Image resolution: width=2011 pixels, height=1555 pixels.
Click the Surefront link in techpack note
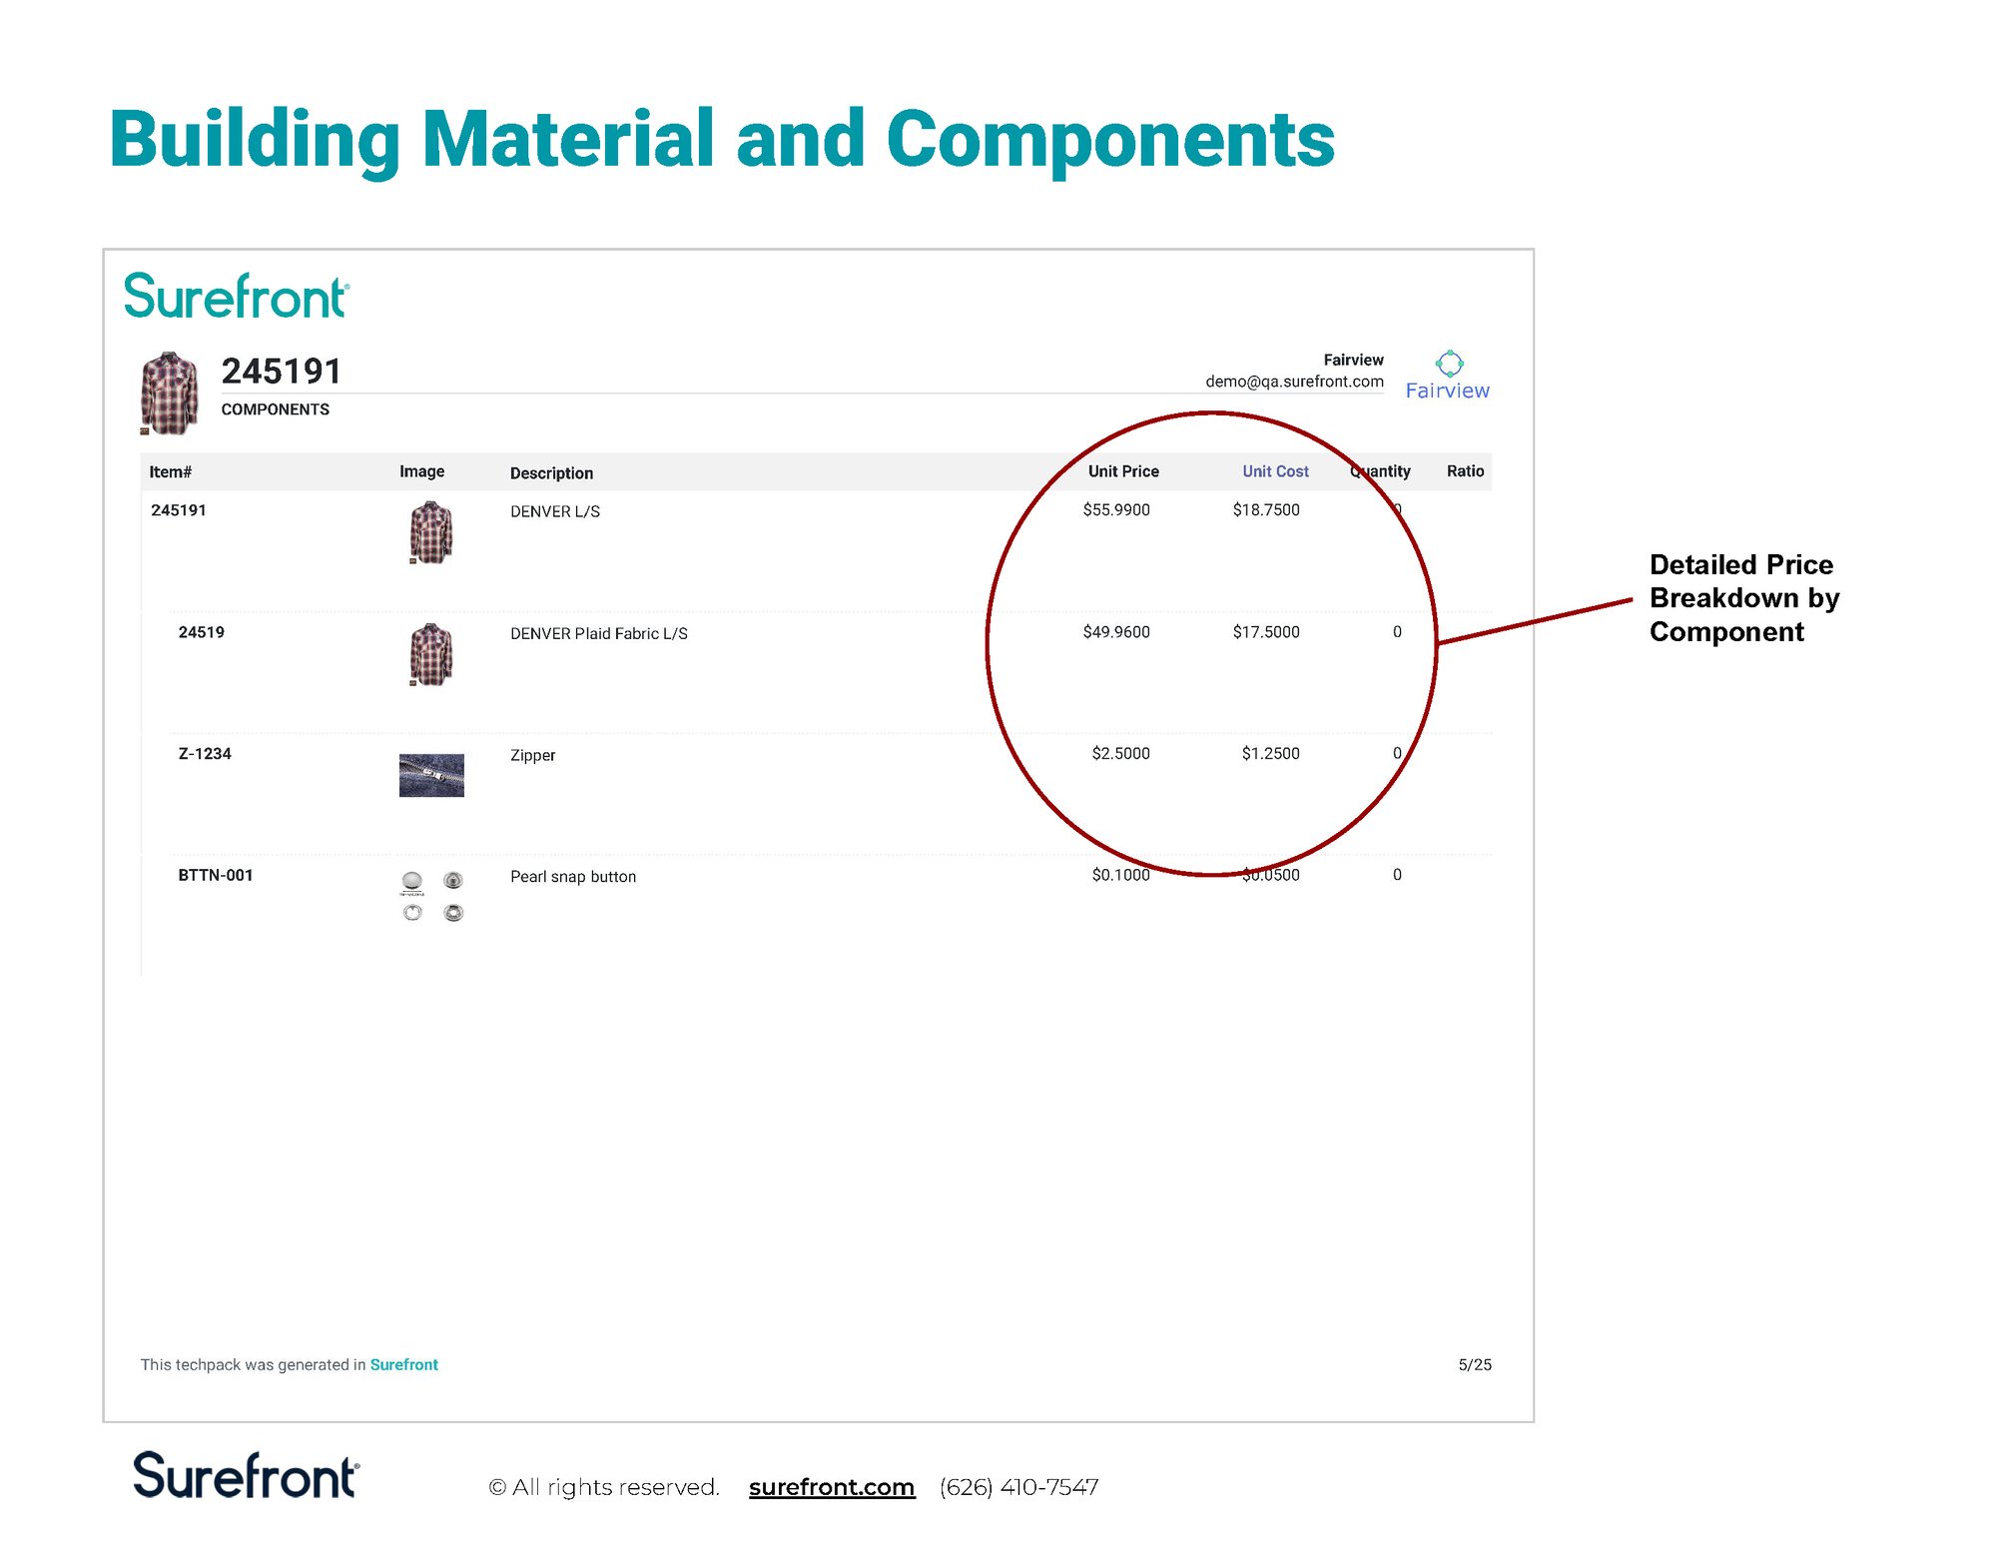403,1364
